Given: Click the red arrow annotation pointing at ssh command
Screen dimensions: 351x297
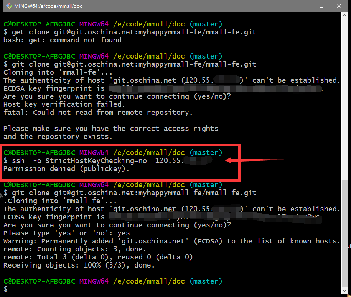Looking at the screenshot, I should point(255,160).
